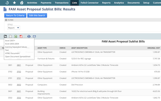Open the Reports menu
This screenshot has width=161, height=101.
coord(106,3)
